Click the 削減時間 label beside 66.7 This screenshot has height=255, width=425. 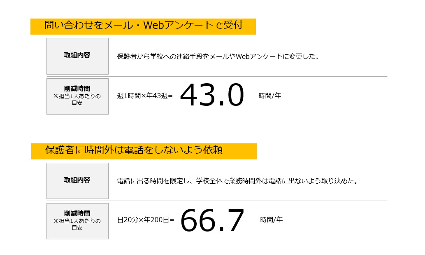(x=77, y=213)
